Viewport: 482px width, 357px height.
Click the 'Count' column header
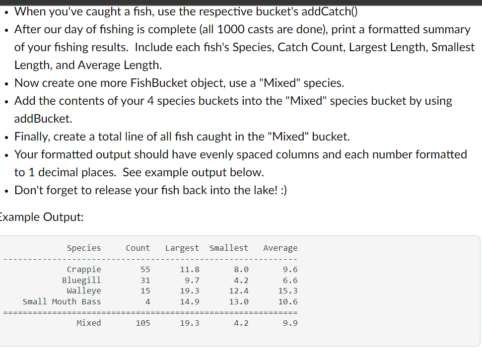(x=138, y=248)
